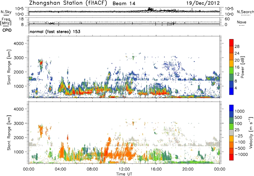Click the 'Time UT' axis label
The width and height of the screenshot is (254, 176).
click(124, 174)
